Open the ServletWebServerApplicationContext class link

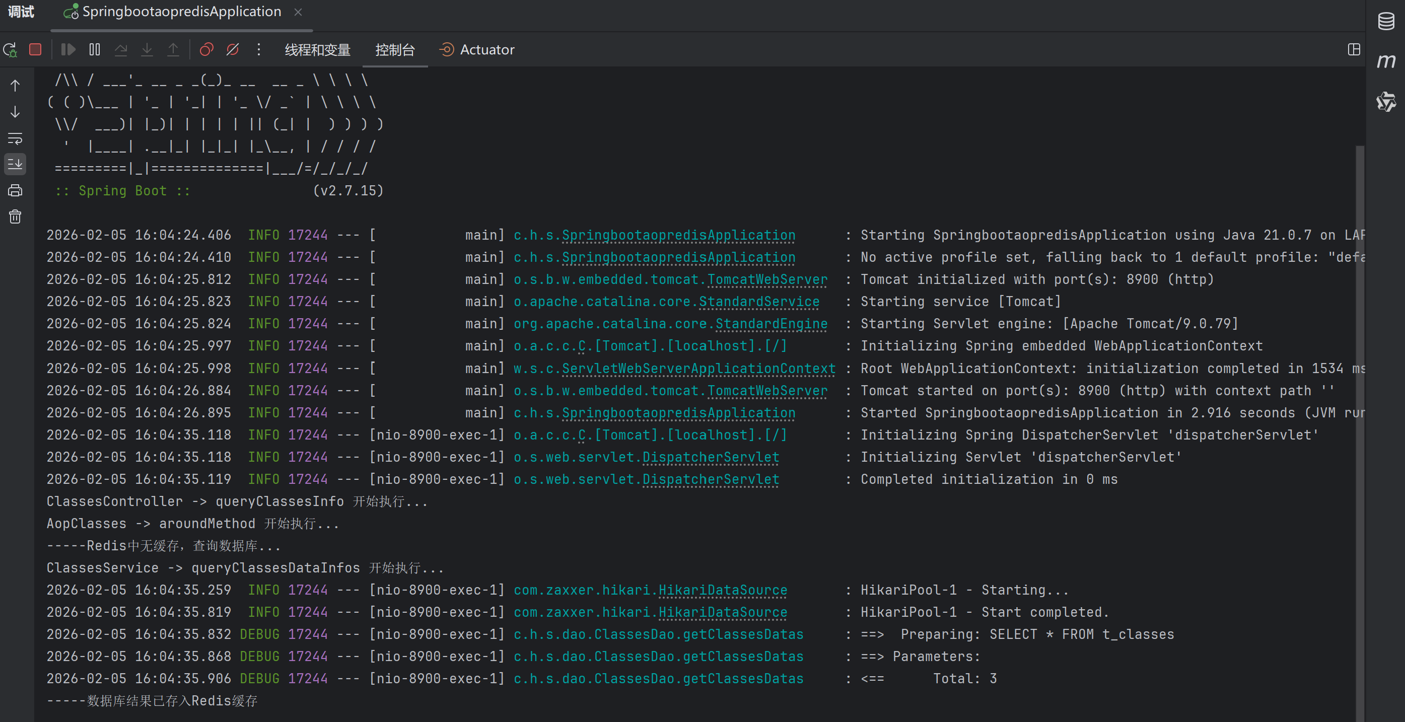[698, 369]
